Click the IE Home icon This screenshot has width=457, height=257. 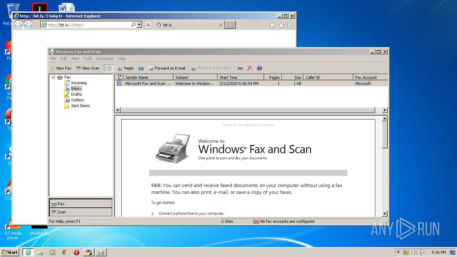272,25
